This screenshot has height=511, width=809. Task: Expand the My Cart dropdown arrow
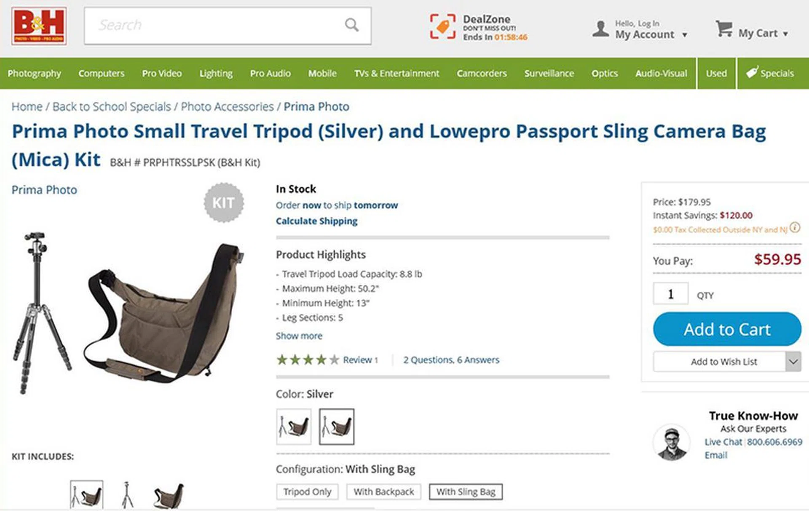pyautogui.click(x=785, y=34)
